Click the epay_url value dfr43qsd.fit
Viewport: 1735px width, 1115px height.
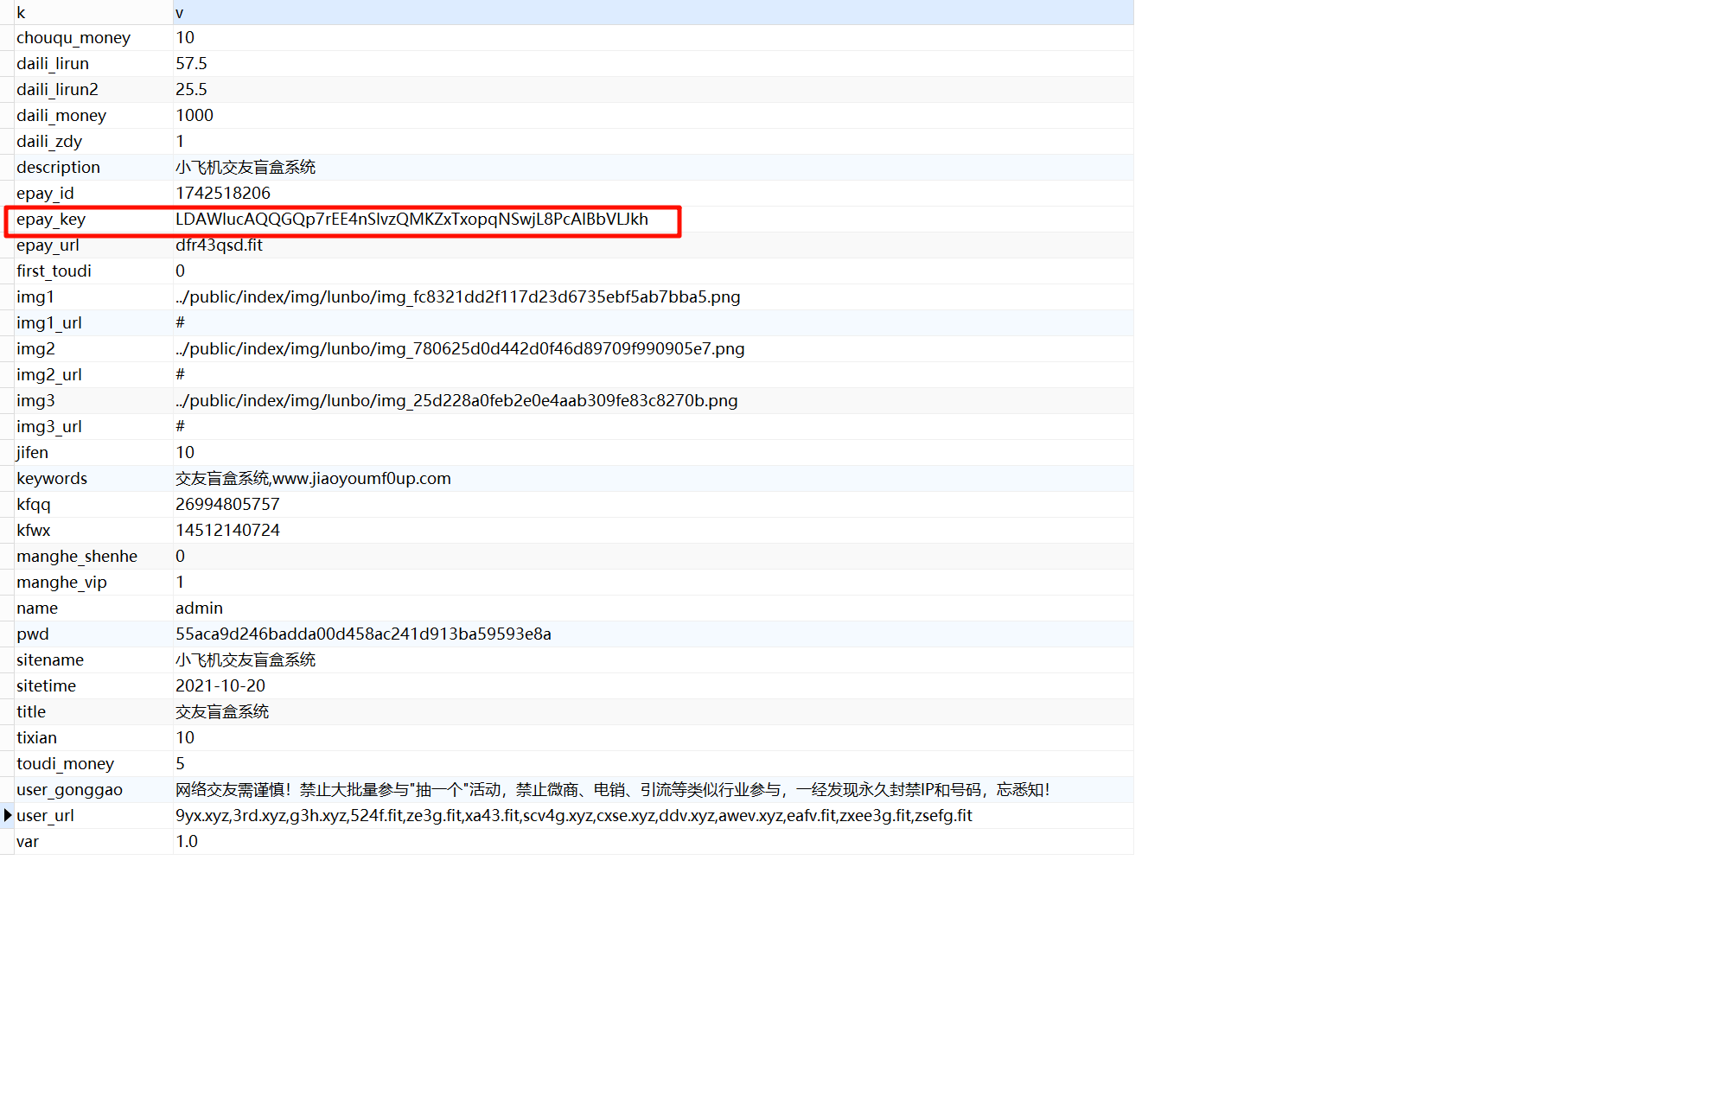pyautogui.click(x=219, y=245)
